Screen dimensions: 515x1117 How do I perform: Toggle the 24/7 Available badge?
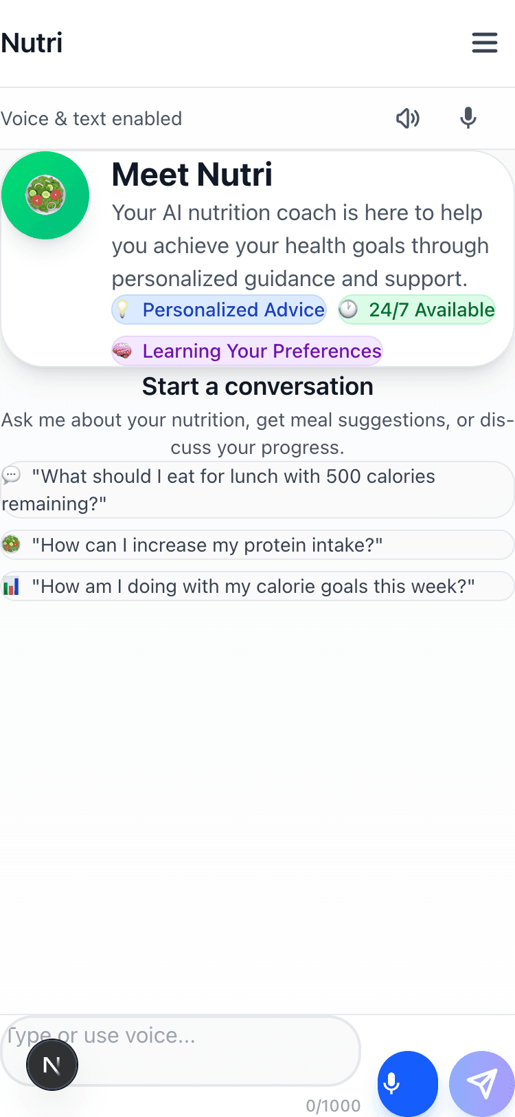416,310
